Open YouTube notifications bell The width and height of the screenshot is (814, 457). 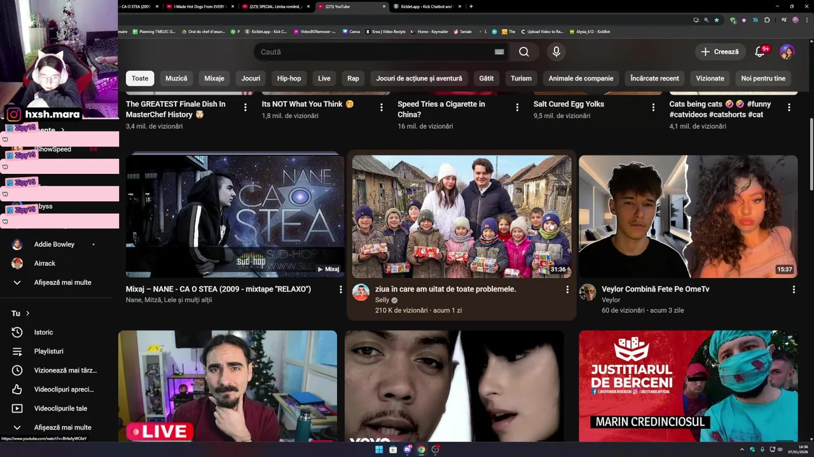759,52
